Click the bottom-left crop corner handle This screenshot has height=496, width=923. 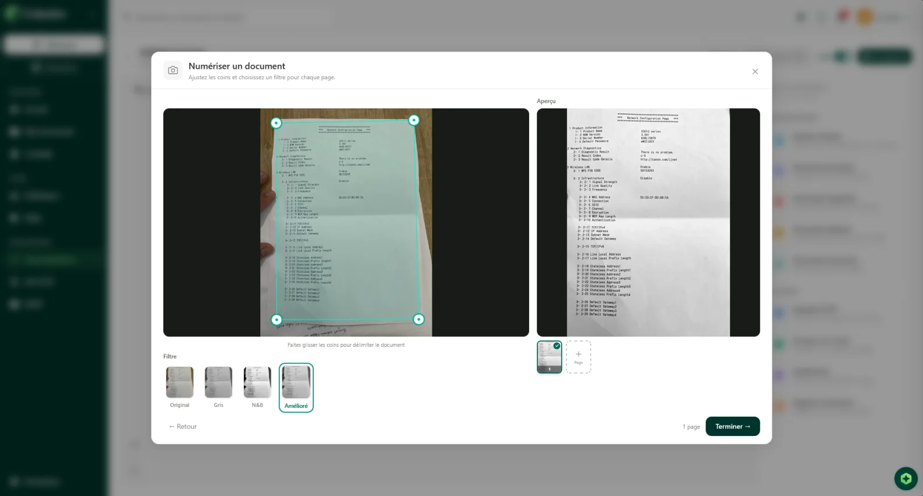pyautogui.click(x=277, y=320)
